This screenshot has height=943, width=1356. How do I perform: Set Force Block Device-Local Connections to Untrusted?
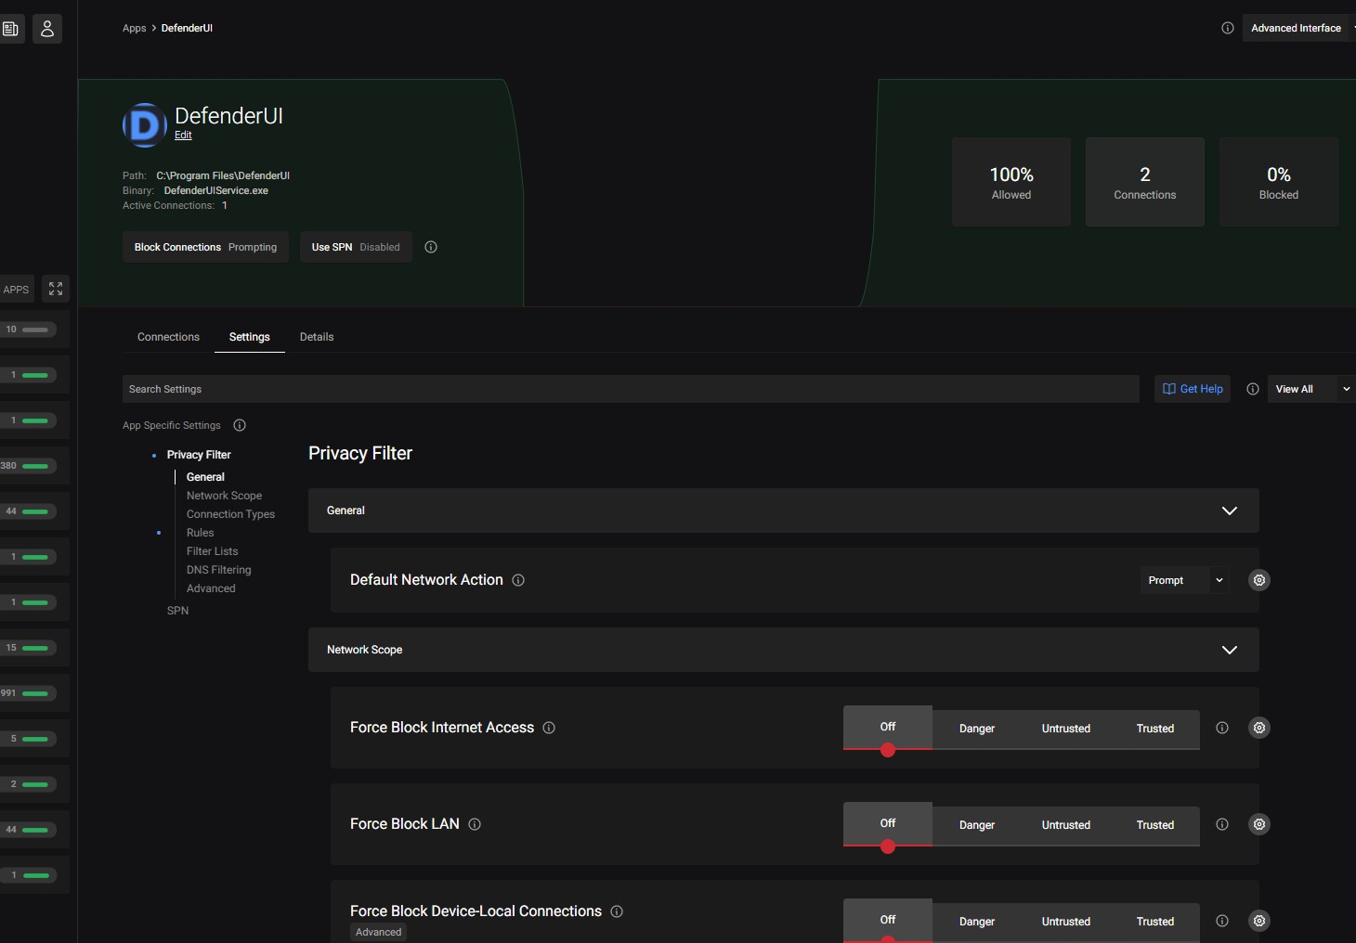click(1066, 922)
